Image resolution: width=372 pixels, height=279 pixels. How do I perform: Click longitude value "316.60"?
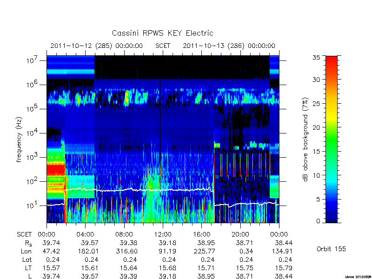pyautogui.click(x=126, y=251)
